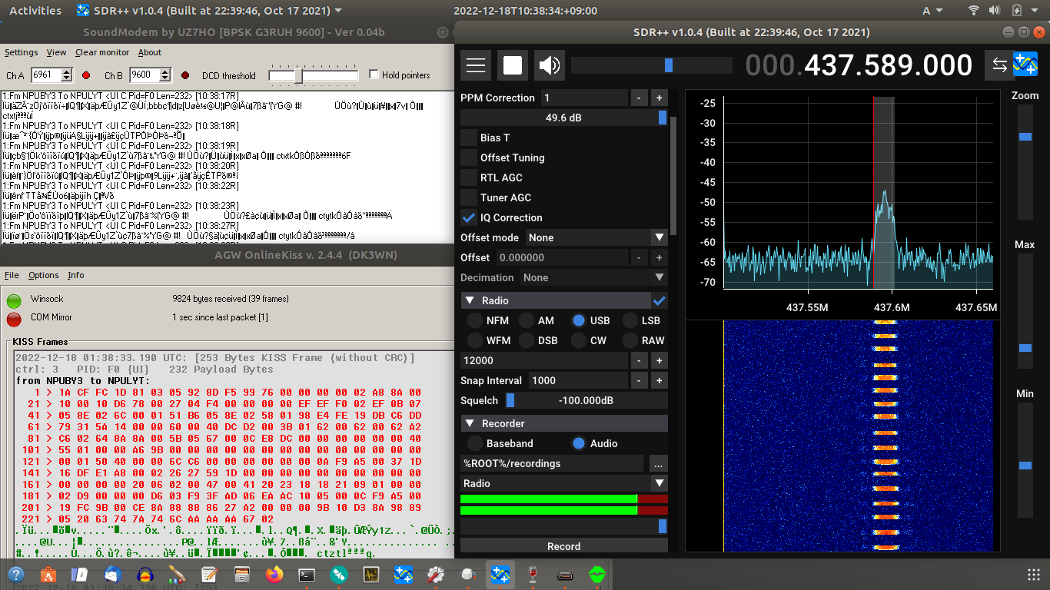Image resolution: width=1050 pixels, height=590 pixels.
Task: Open the text editor dock icon
Action: tap(209, 575)
